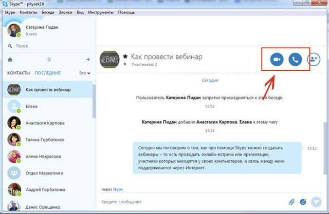Click the Skype logo in the title bar

click(x=5, y=4)
